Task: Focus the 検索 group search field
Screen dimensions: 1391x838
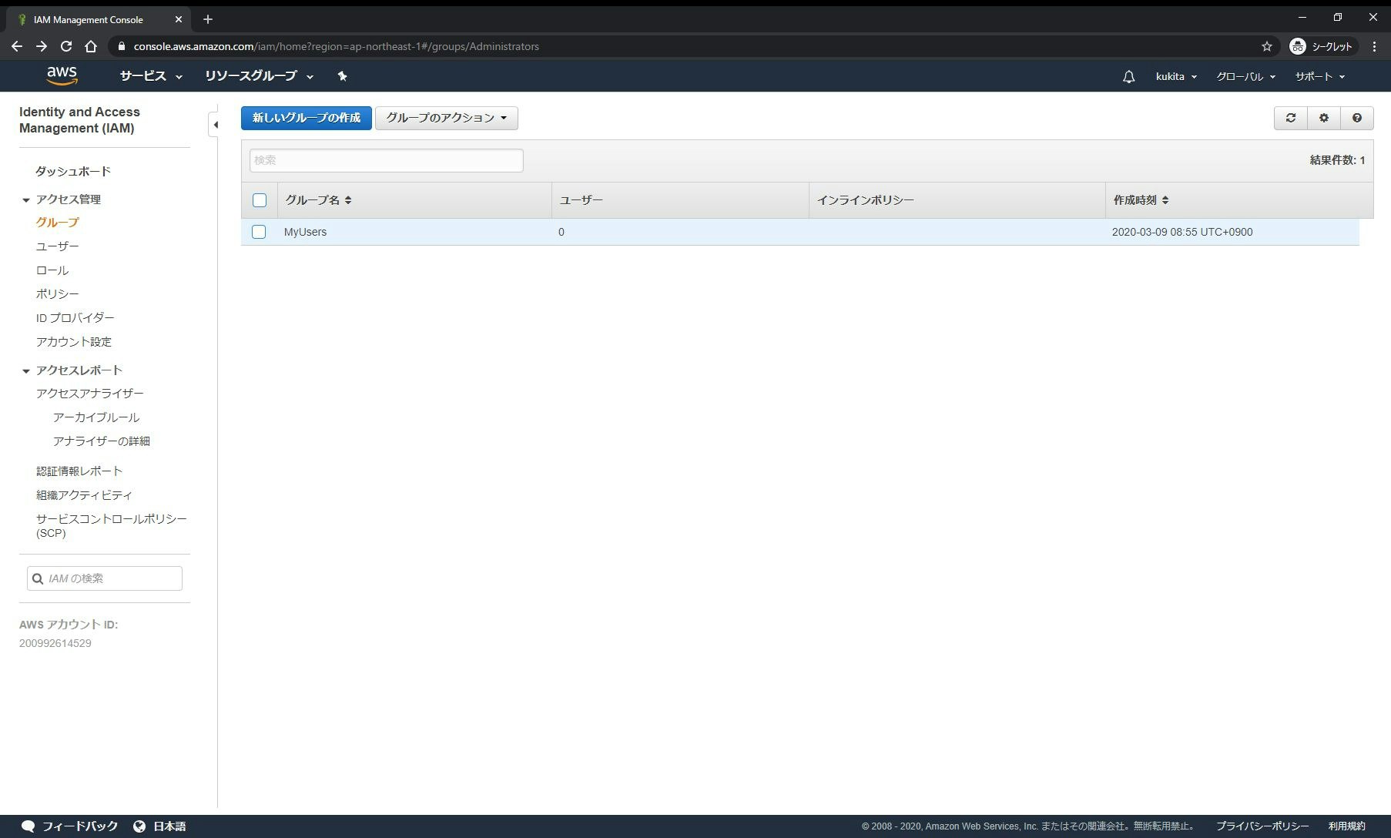Action: 387,160
